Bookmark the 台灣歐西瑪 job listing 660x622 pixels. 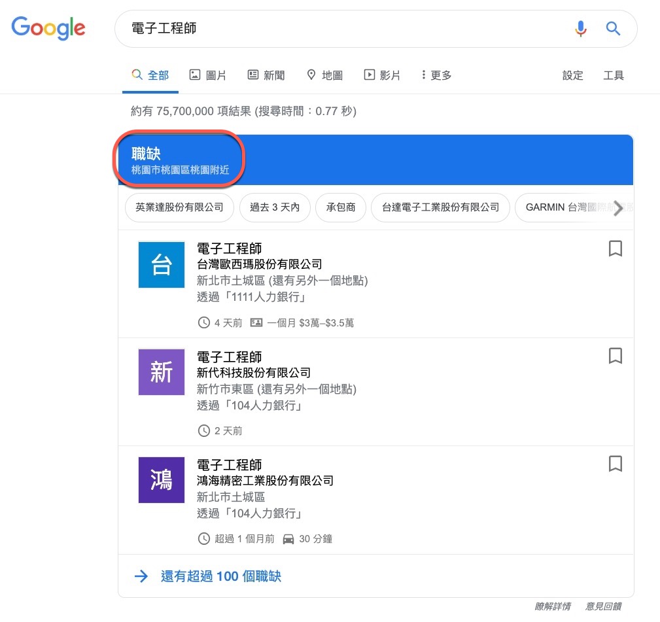(615, 249)
